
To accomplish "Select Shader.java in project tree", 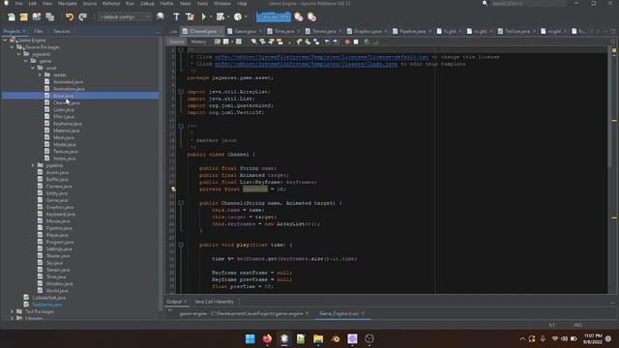I will [58, 256].
